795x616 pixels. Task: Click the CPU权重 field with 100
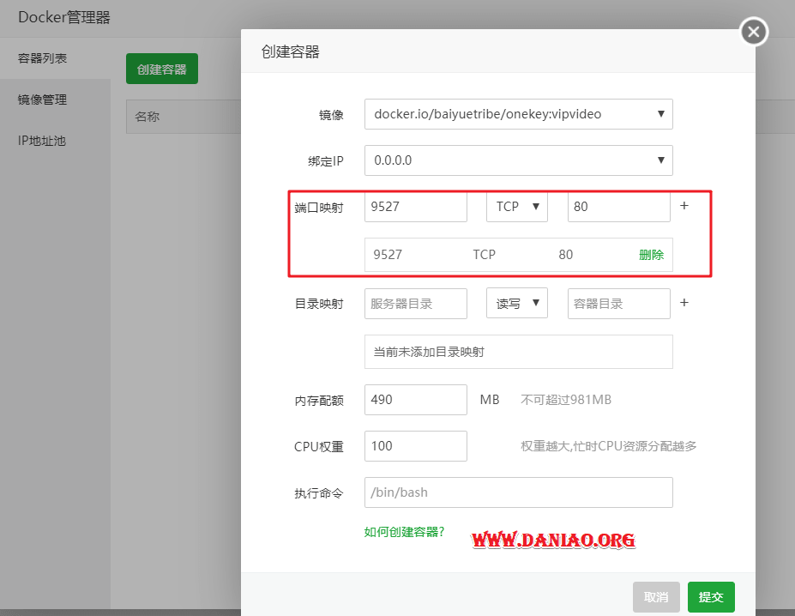415,446
